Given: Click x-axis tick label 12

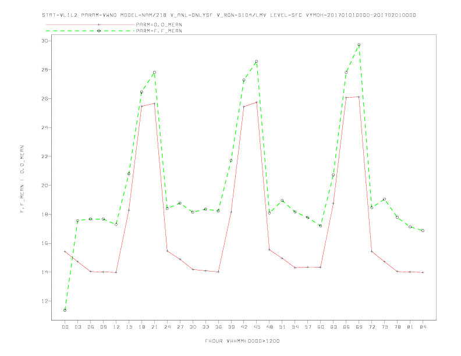Looking at the screenshot, I should pos(116,327).
